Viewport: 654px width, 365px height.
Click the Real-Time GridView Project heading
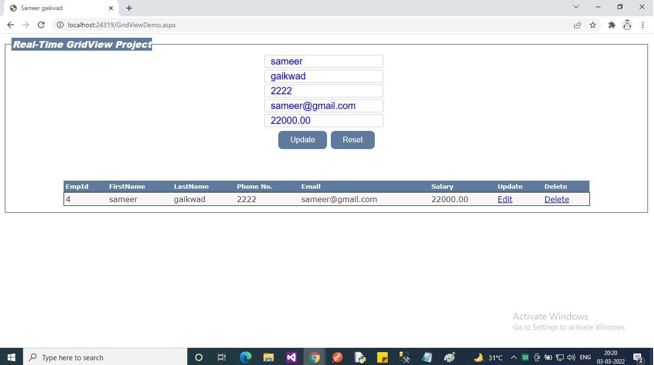click(82, 44)
